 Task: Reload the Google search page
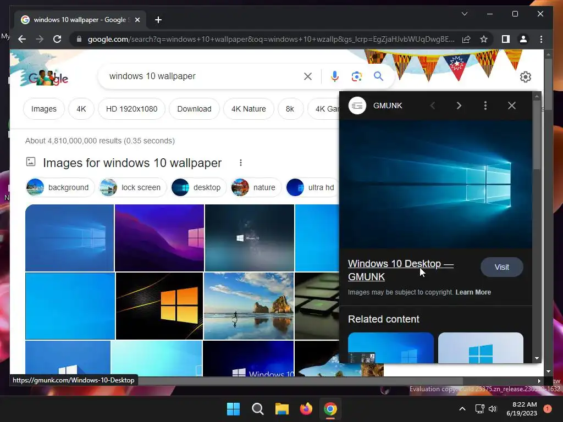[57, 39]
